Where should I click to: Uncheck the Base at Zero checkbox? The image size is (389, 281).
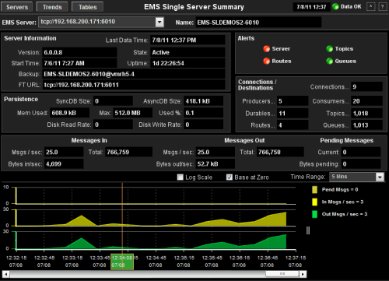click(230, 177)
